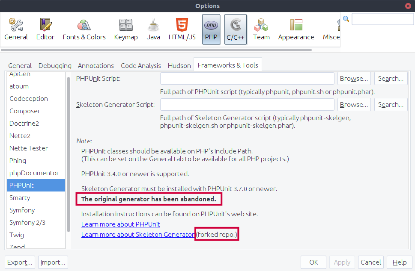Close the Options dialog window
The width and height of the screenshot is (415, 271).
click(408, 6)
